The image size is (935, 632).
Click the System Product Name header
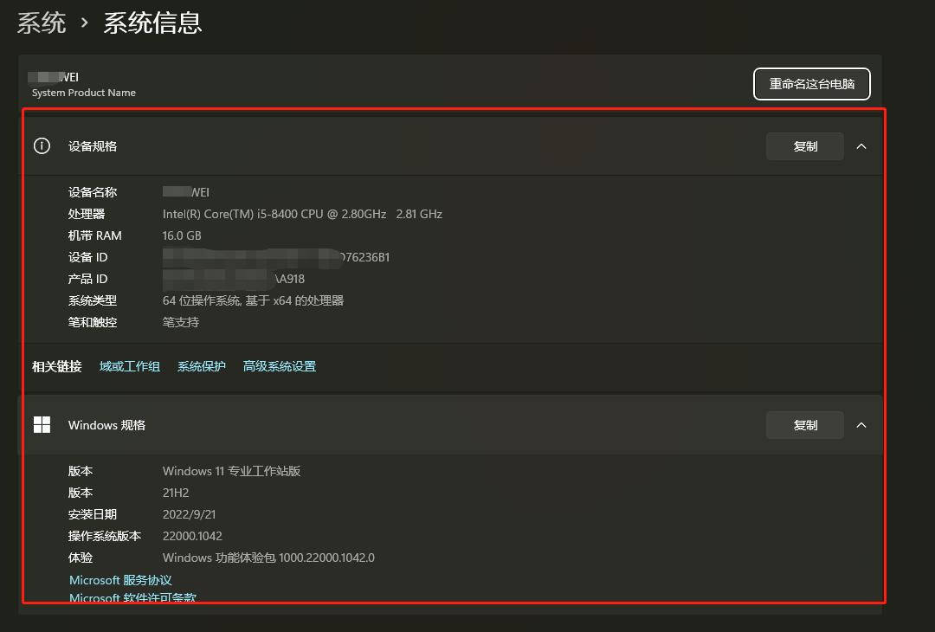pos(83,93)
